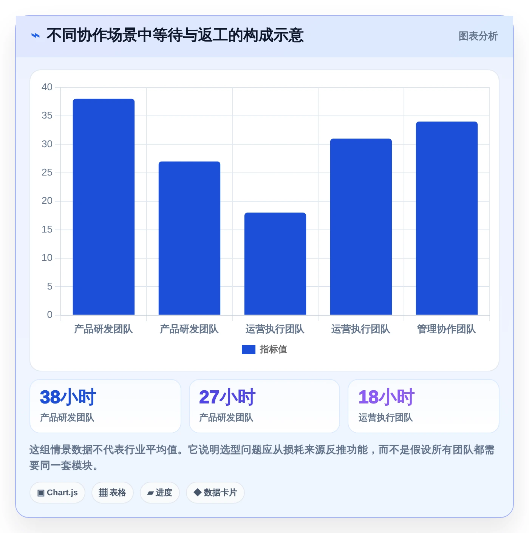
Task: Click the lightning icon beside the title
Action: click(x=35, y=36)
